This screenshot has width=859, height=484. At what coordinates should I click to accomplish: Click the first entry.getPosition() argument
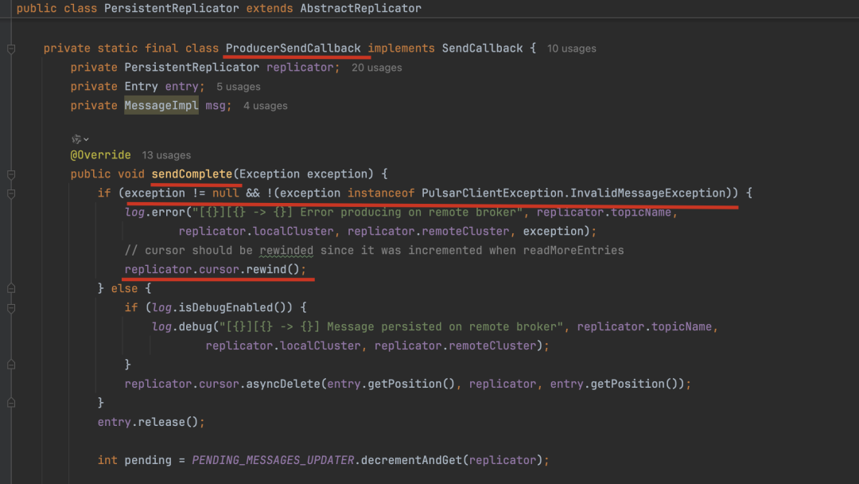pos(391,384)
